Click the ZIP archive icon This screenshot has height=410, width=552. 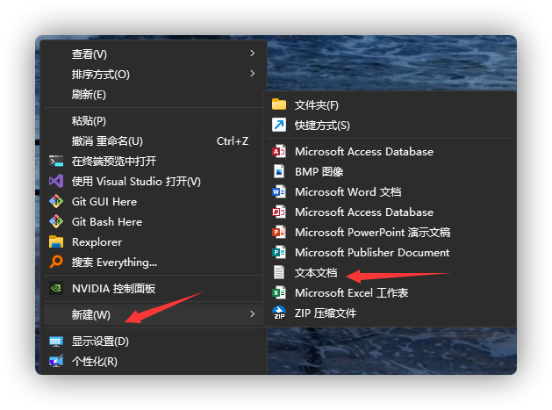279,313
